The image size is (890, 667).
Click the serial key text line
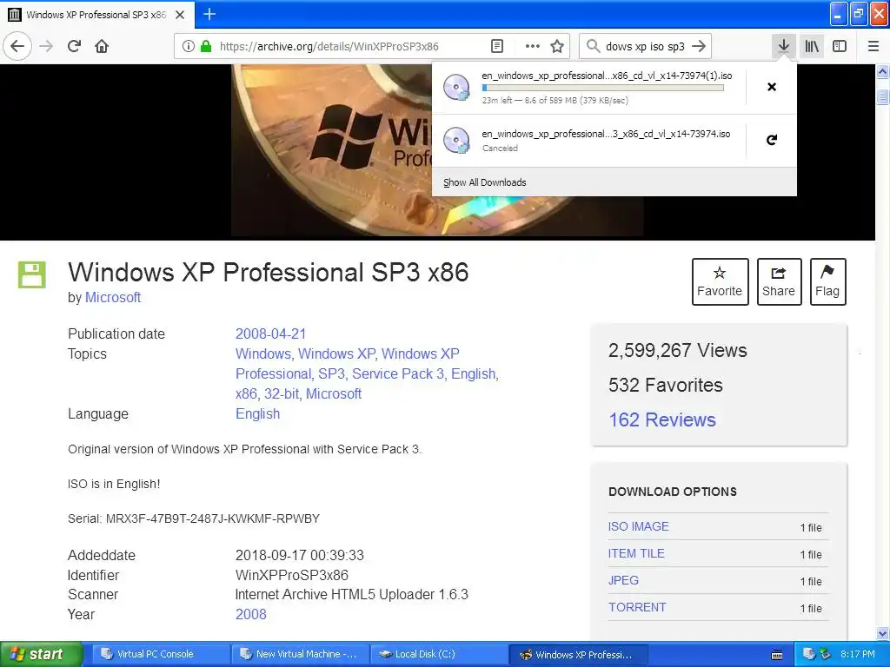pyautogui.click(x=194, y=518)
